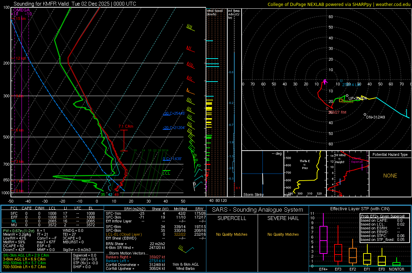The width and height of the screenshot is (412, 273).
Task: Click the 'SHIP = 0.0' value
Action: point(82,267)
